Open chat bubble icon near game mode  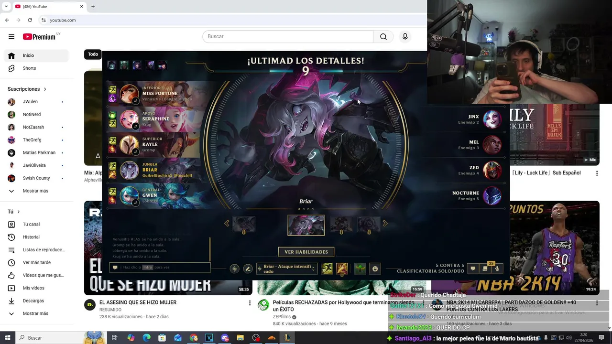pyautogui.click(x=473, y=269)
